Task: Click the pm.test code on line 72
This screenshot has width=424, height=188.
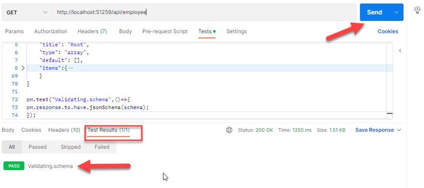Action: pyautogui.click(x=79, y=100)
